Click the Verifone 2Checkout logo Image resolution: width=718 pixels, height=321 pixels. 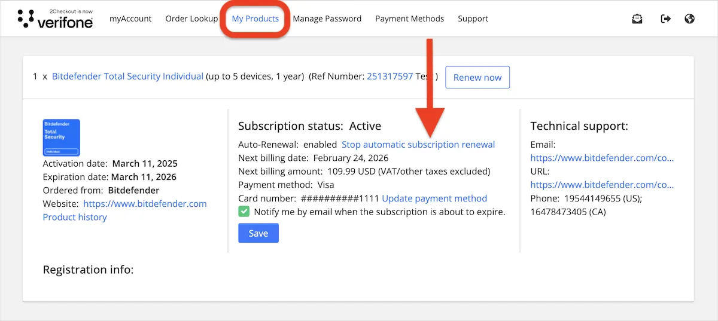click(x=55, y=19)
